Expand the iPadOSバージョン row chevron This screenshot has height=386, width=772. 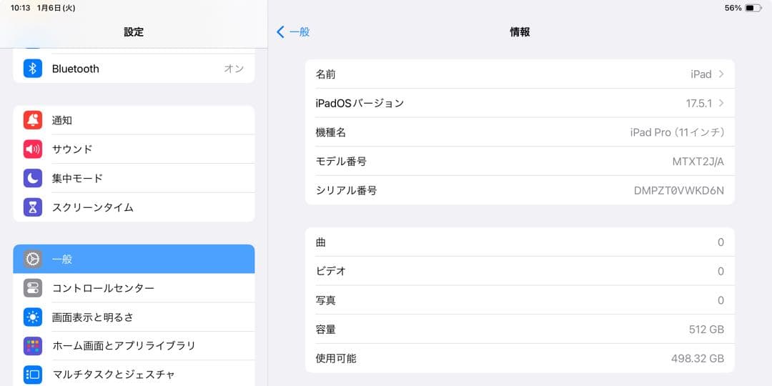[721, 104]
